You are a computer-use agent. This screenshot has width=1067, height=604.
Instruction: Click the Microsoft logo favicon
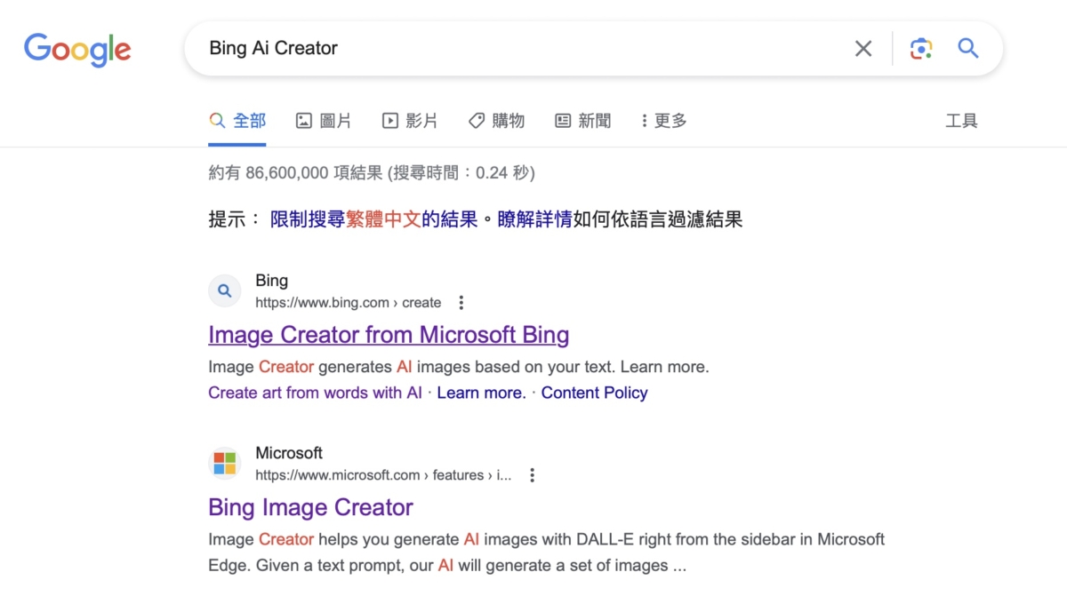[225, 463]
